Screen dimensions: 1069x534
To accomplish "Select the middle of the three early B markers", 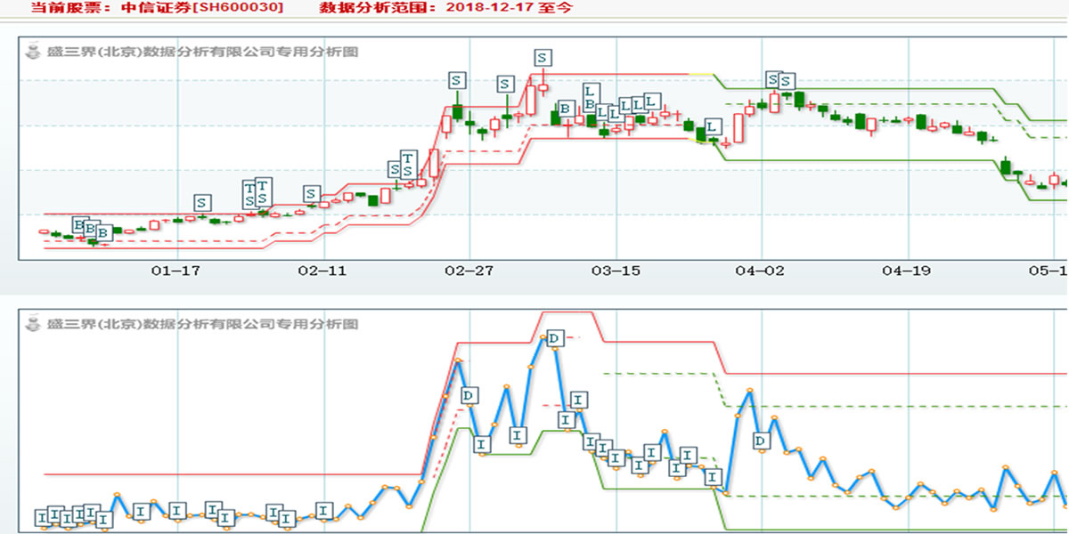I will click(x=90, y=229).
